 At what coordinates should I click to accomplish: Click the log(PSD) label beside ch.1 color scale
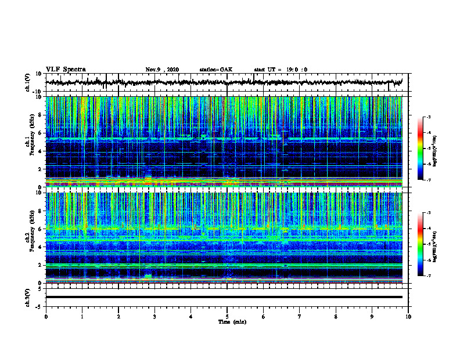(x=435, y=151)
